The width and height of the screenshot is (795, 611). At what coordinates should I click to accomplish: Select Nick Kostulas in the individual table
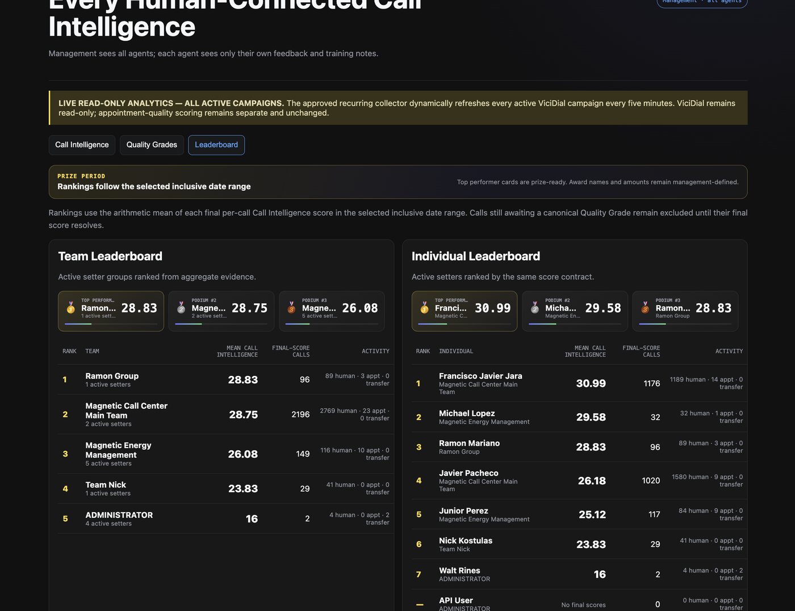tap(466, 541)
